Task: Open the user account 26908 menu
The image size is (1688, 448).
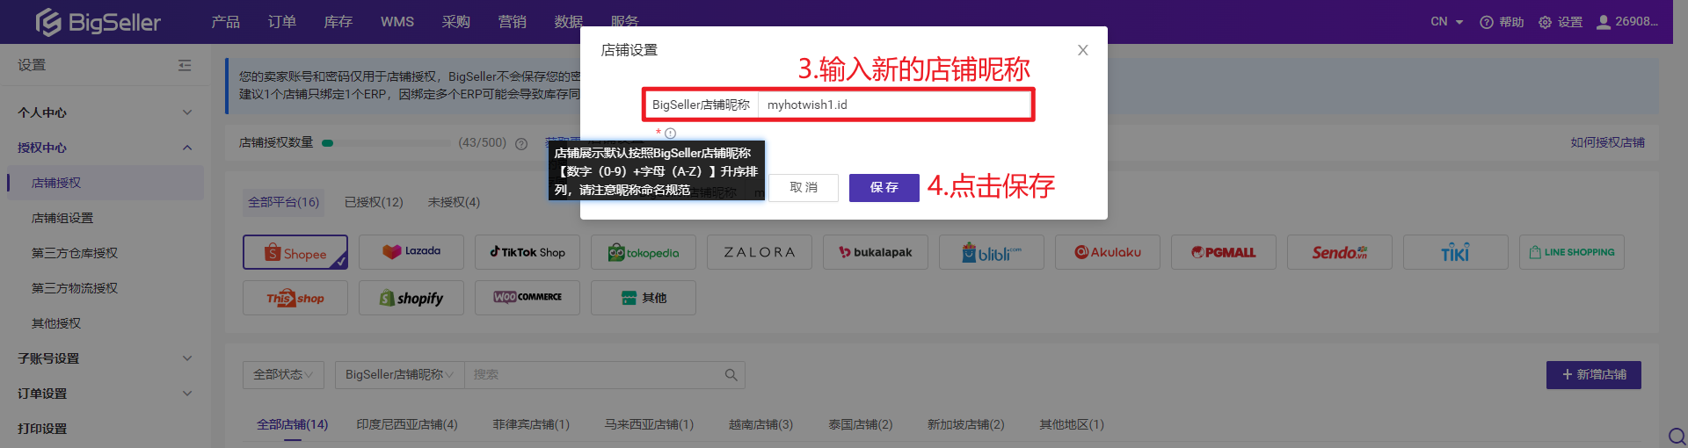Action: point(1627,22)
